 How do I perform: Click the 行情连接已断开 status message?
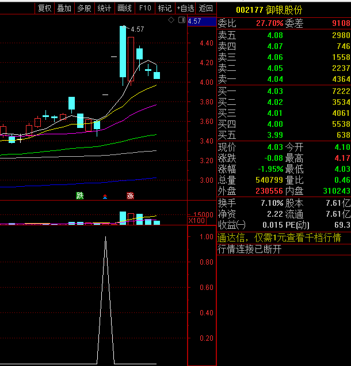pos(249,250)
